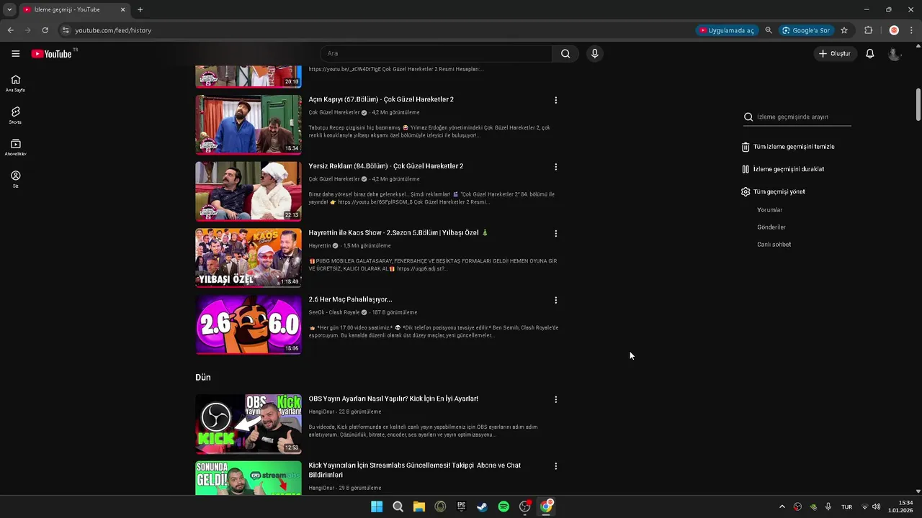Viewport: 922px width, 518px height.
Task: Pause history with İzleme geçmişini duraklat
Action: 783,169
